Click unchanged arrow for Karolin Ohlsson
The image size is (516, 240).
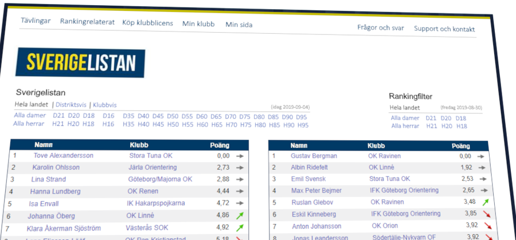(x=240, y=168)
